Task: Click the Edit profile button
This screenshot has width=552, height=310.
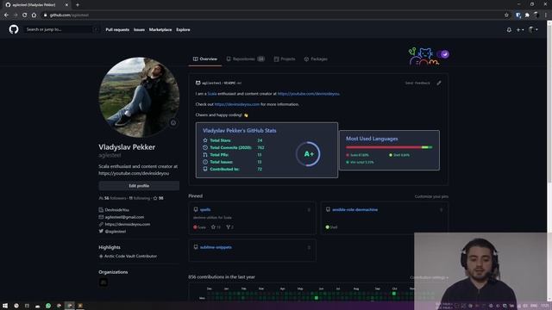Action: coord(139,186)
